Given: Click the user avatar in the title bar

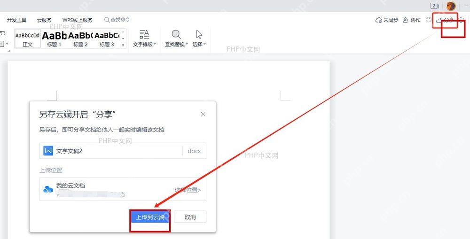Looking at the screenshot, I should [x=451, y=6].
